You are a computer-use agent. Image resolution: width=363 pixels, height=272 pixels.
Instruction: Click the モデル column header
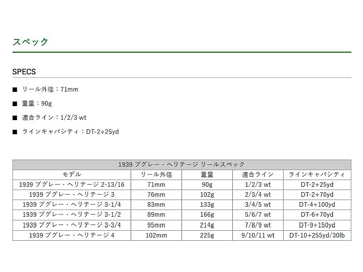72,175
